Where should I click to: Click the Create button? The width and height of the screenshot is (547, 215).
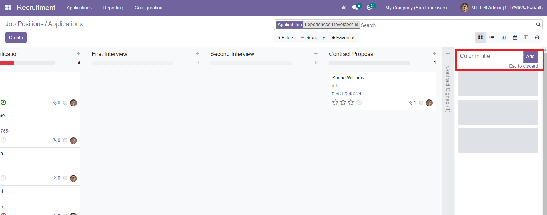tap(16, 37)
